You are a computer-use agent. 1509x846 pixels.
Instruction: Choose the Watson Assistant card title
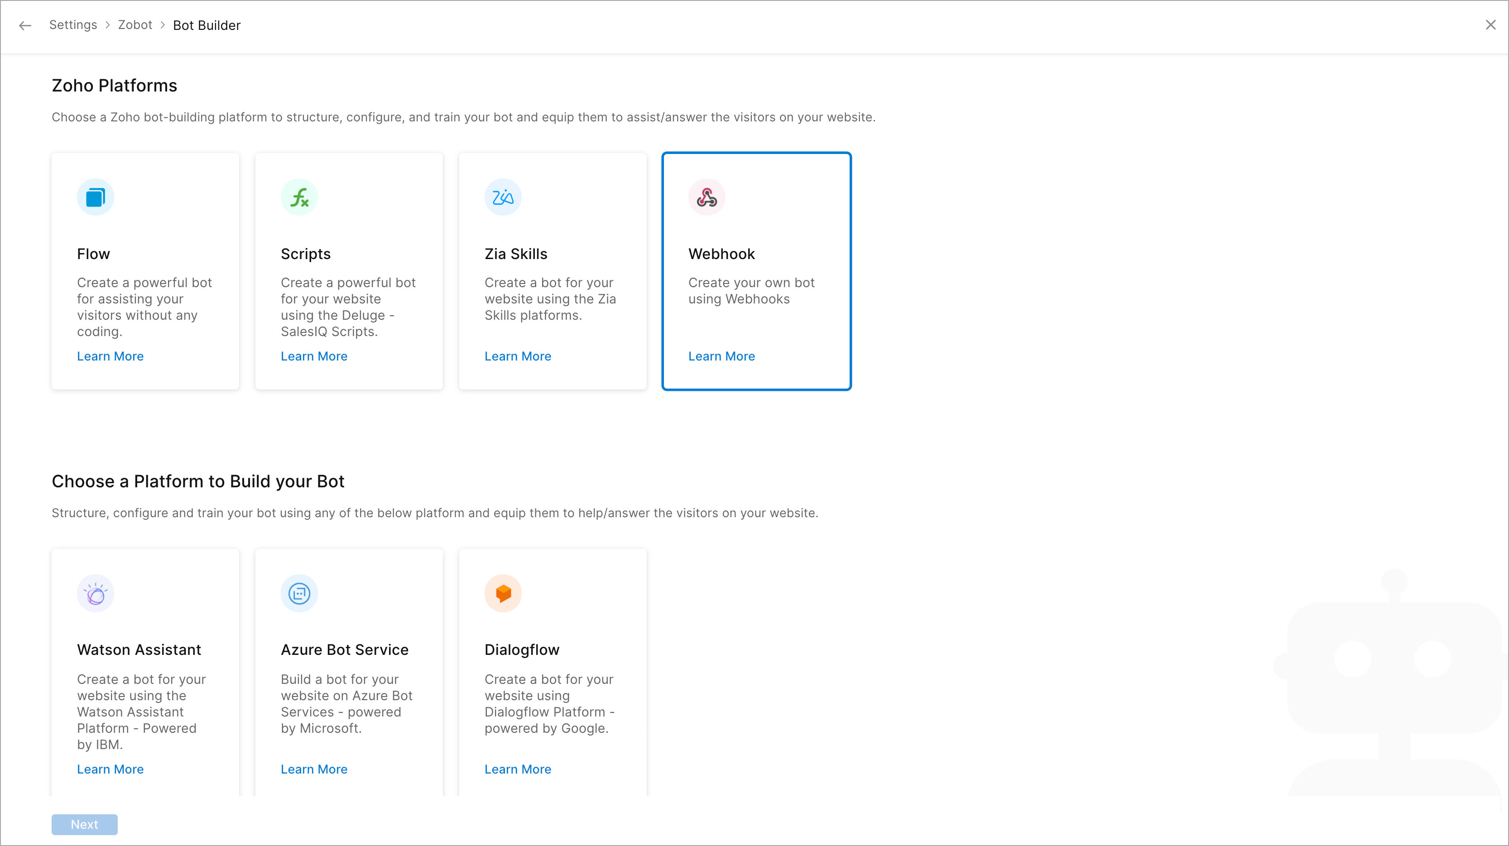(139, 650)
